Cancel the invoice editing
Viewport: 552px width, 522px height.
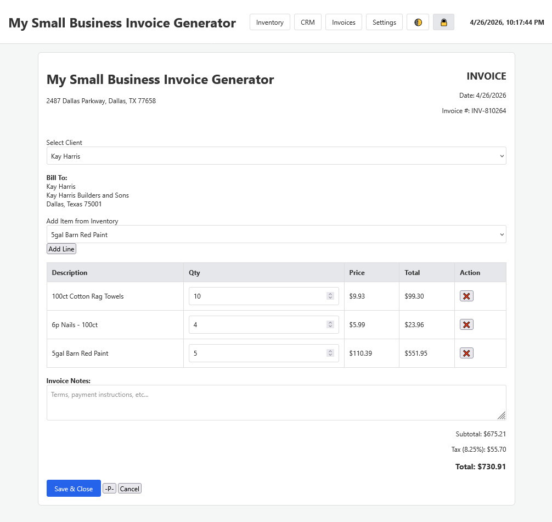pyautogui.click(x=129, y=488)
